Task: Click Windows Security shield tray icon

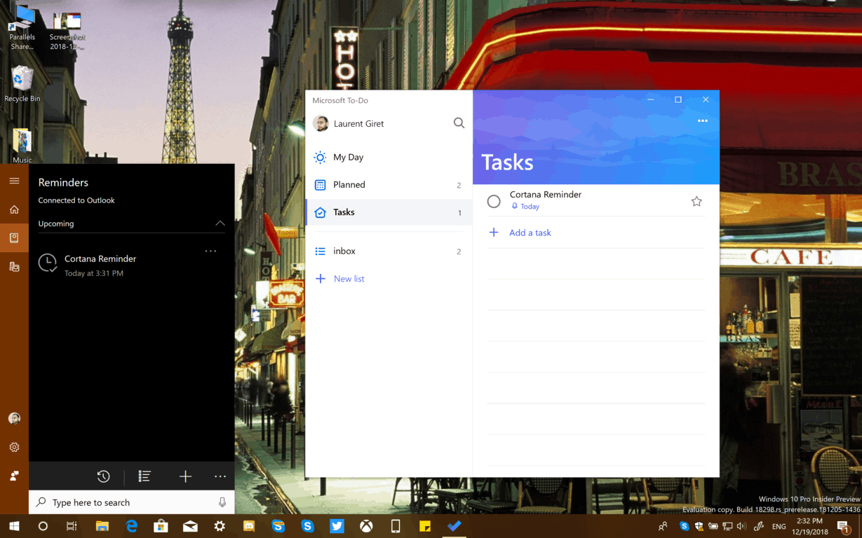Action: (699, 526)
